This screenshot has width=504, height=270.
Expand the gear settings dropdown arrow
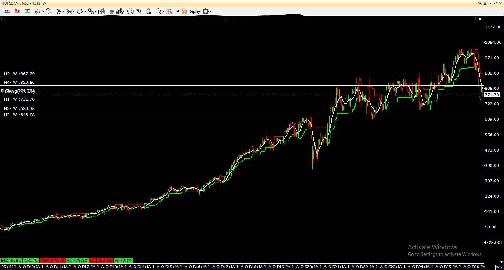pyautogui.click(x=210, y=12)
